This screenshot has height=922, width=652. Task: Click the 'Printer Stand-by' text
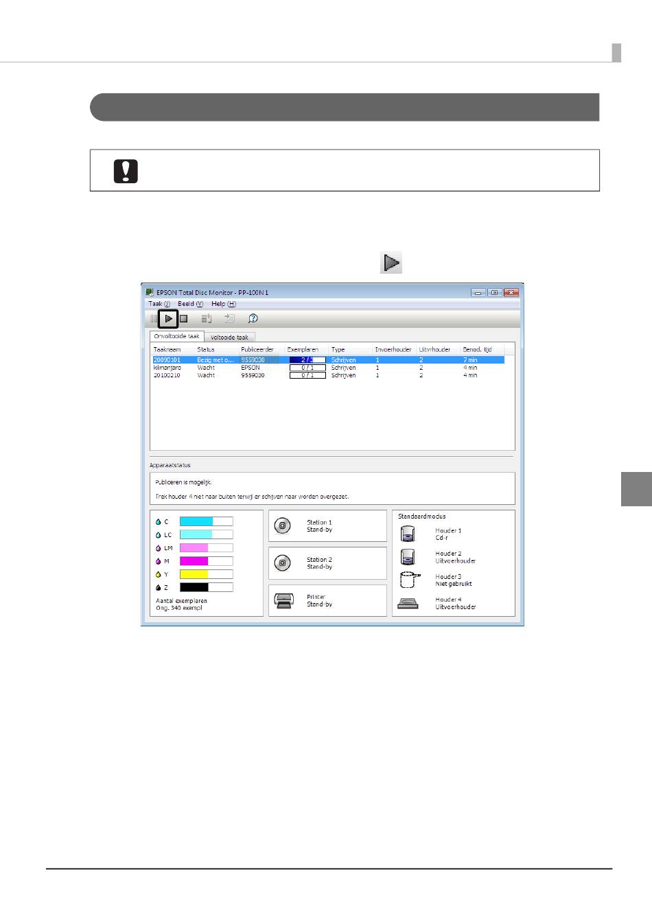tap(320, 600)
